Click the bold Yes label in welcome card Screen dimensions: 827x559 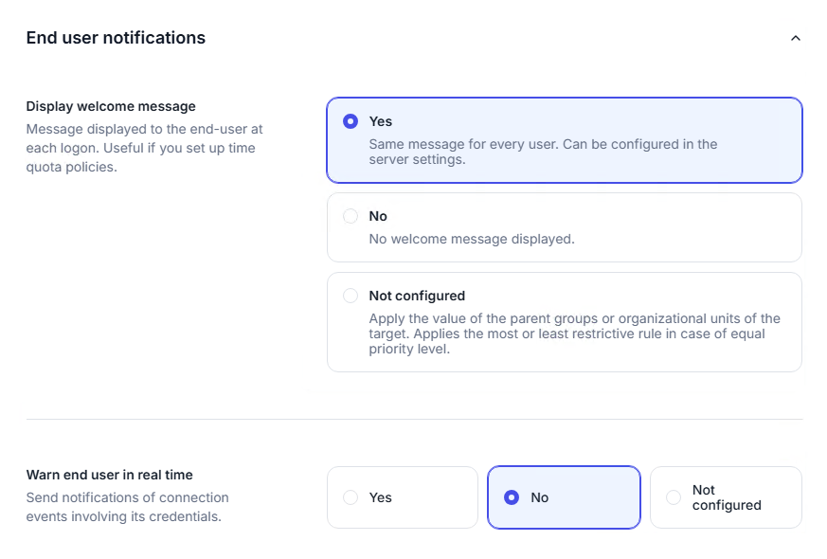380,121
